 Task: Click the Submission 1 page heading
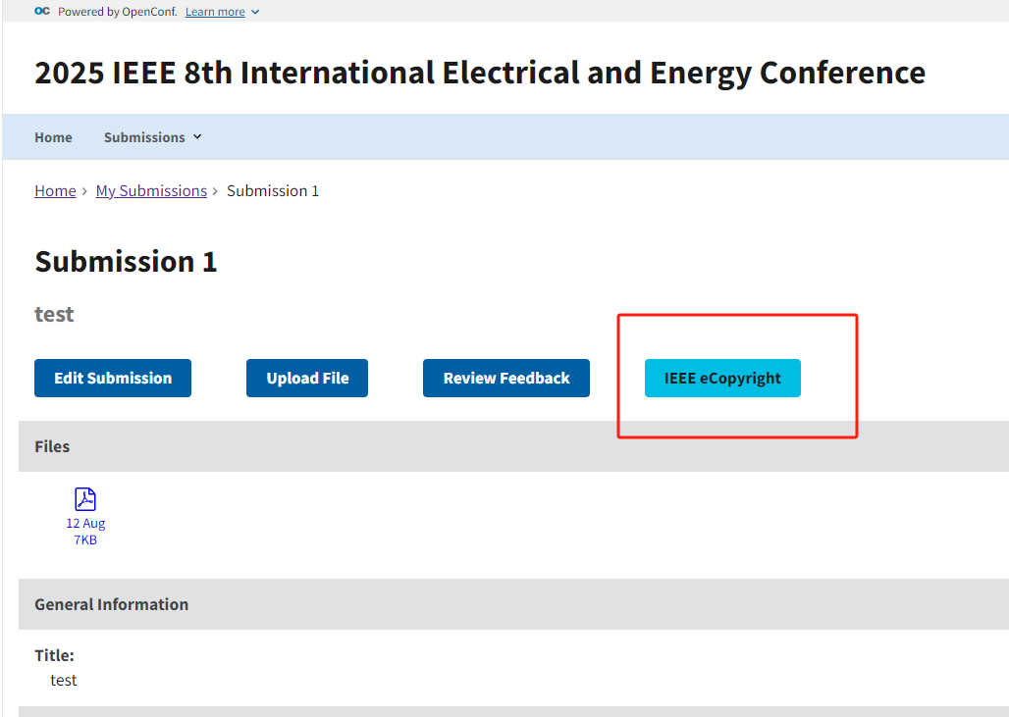click(x=126, y=262)
